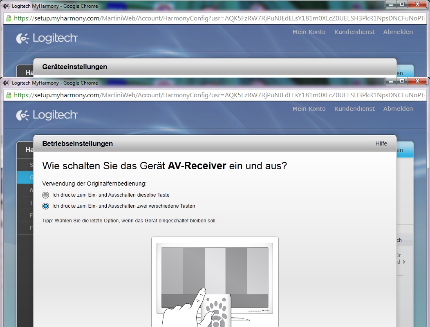Click the Logitech logo in the Betriebseinstellungen window
Viewport: 430px width, 327px height.
47,115
